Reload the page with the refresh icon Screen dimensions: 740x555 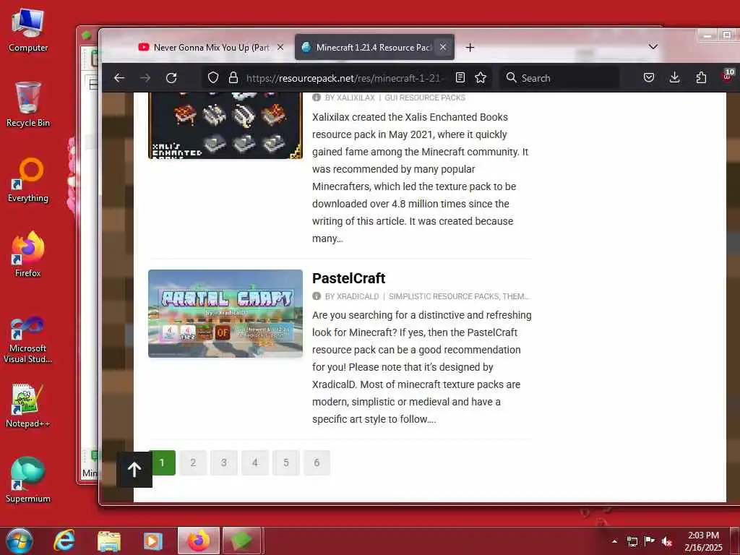point(171,78)
